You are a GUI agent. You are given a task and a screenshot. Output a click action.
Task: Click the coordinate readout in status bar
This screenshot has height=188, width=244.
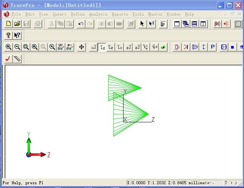(175, 183)
